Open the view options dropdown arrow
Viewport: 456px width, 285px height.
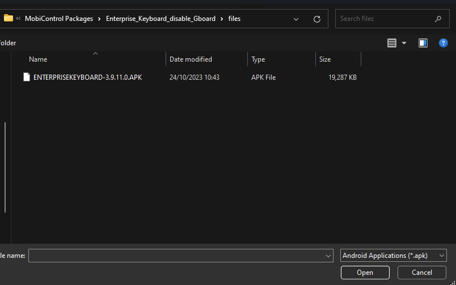[x=404, y=43]
